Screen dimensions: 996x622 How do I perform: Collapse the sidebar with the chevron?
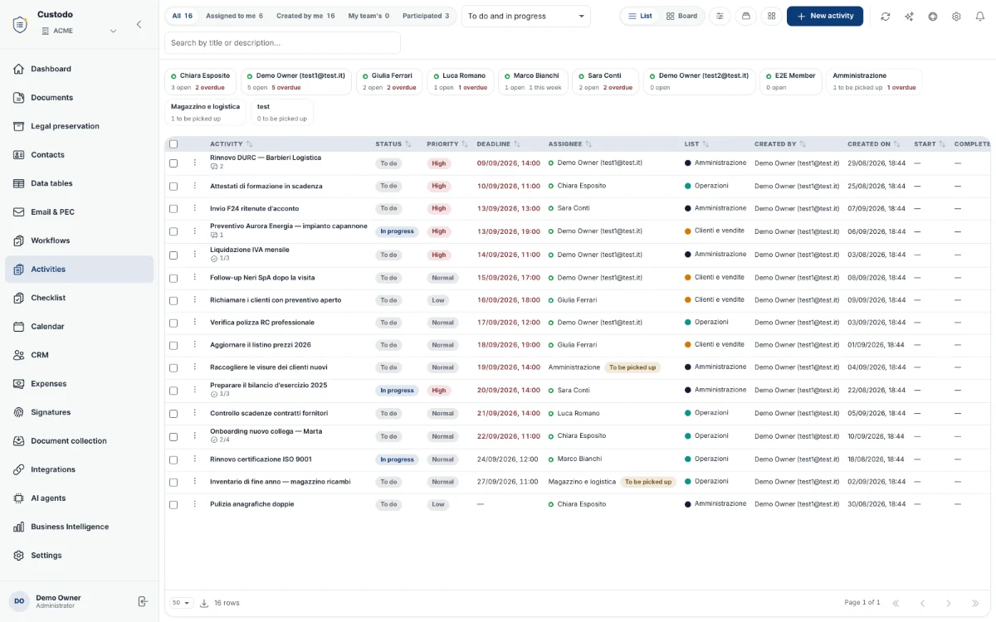tap(139, 24)
